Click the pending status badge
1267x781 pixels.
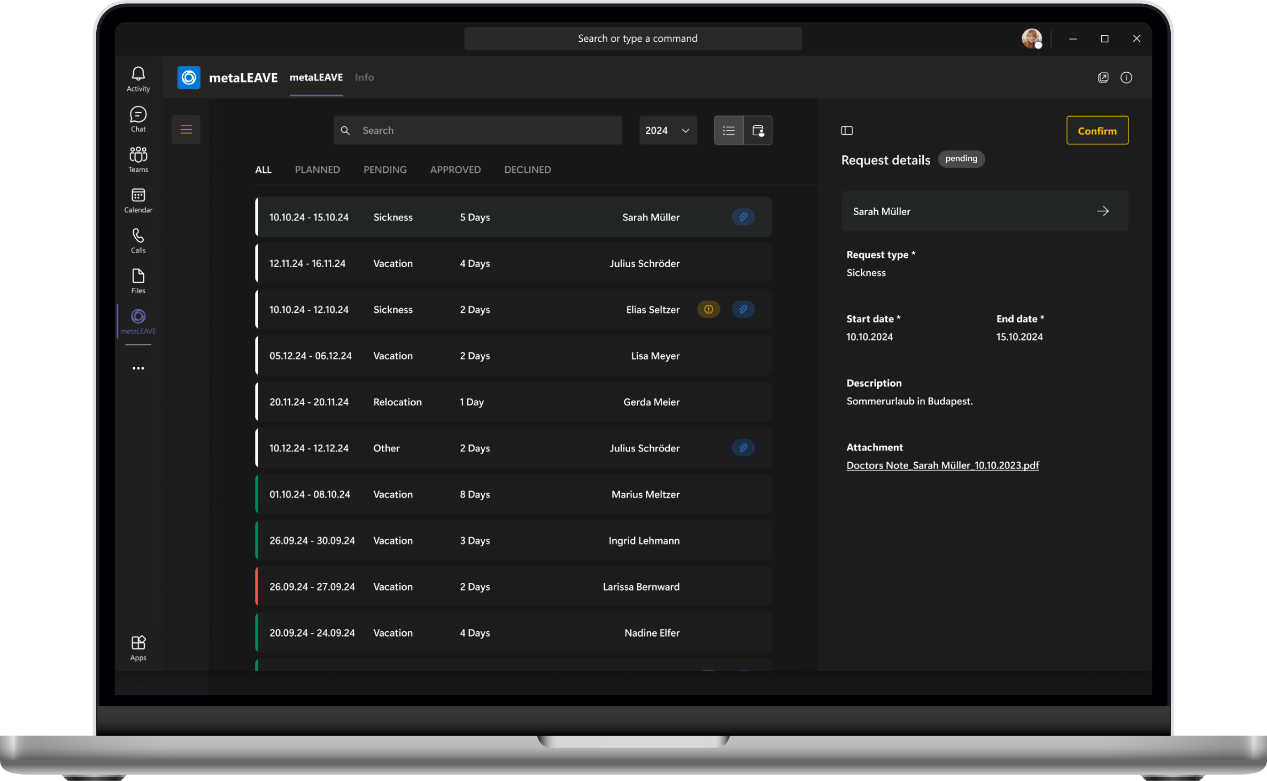[x=961, y=159]
